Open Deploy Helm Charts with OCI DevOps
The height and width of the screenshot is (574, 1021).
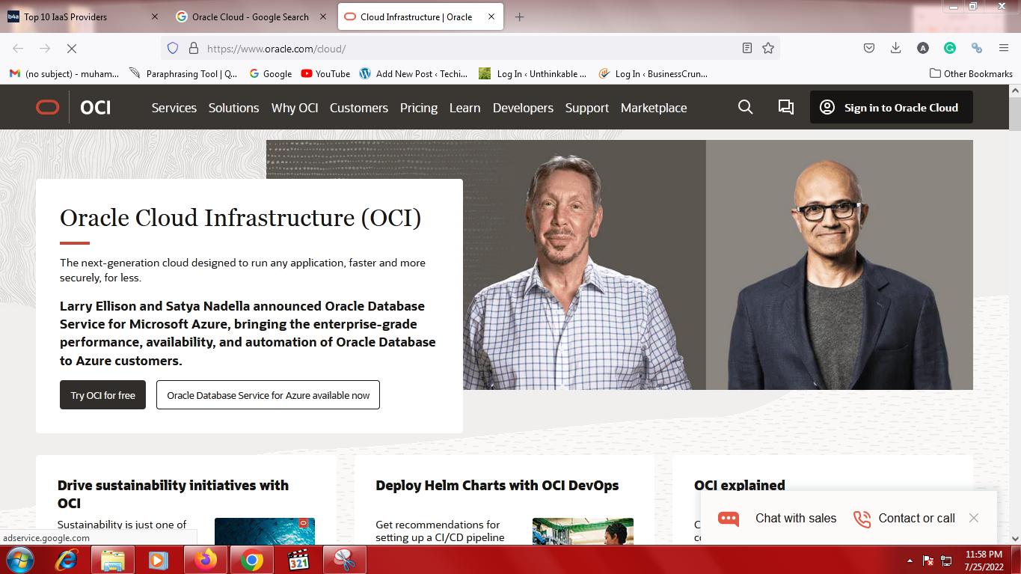[497, 485]
